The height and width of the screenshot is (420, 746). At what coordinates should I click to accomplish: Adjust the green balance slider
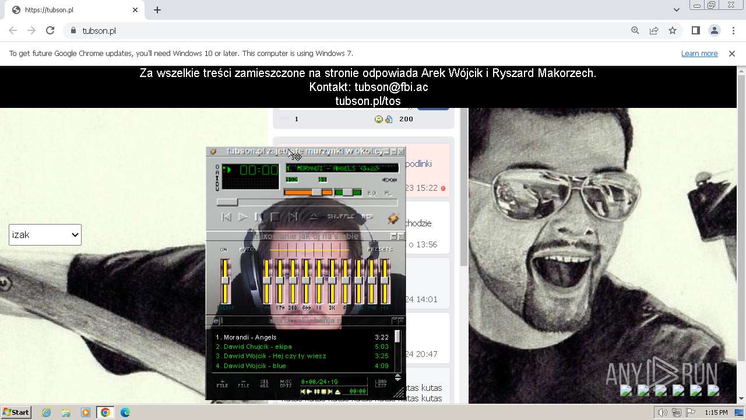[348, 192]
